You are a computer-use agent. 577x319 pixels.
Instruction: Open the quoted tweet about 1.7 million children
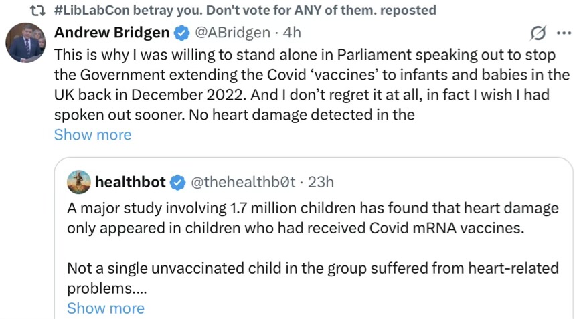(x=312, y=218)
